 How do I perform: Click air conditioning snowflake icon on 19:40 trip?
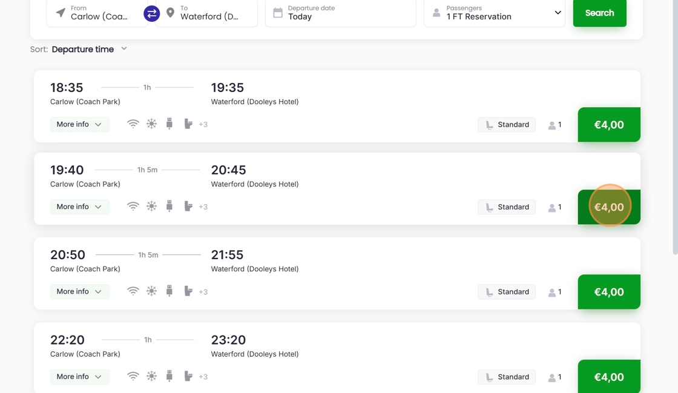151,206
